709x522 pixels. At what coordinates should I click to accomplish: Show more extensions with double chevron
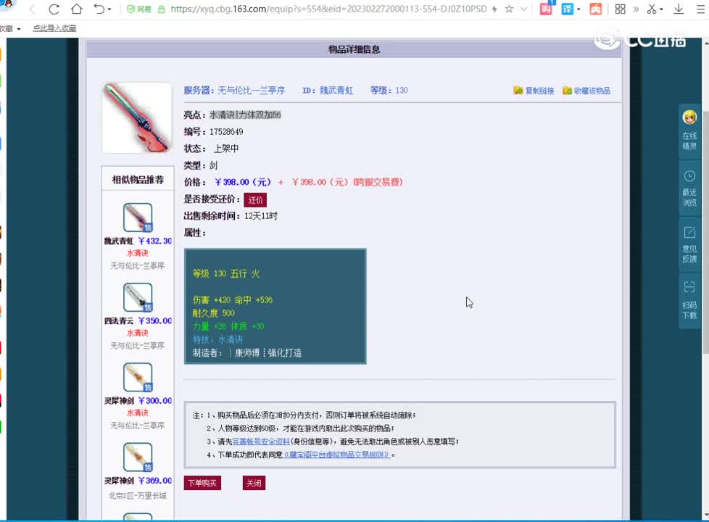coord(636,9)
